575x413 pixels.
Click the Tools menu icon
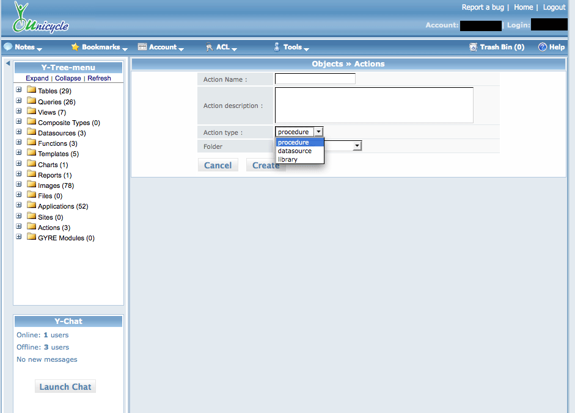coord(277,47)
